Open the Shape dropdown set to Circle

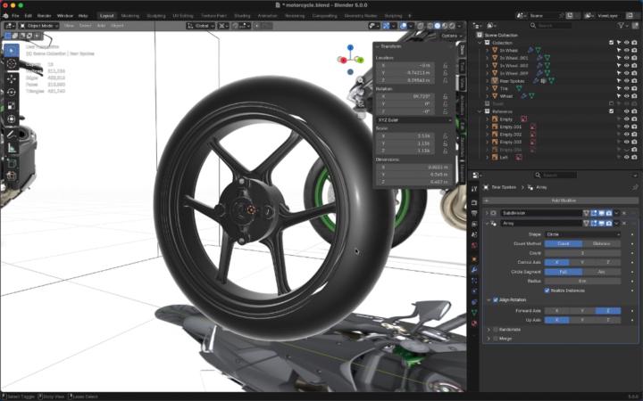582,233
